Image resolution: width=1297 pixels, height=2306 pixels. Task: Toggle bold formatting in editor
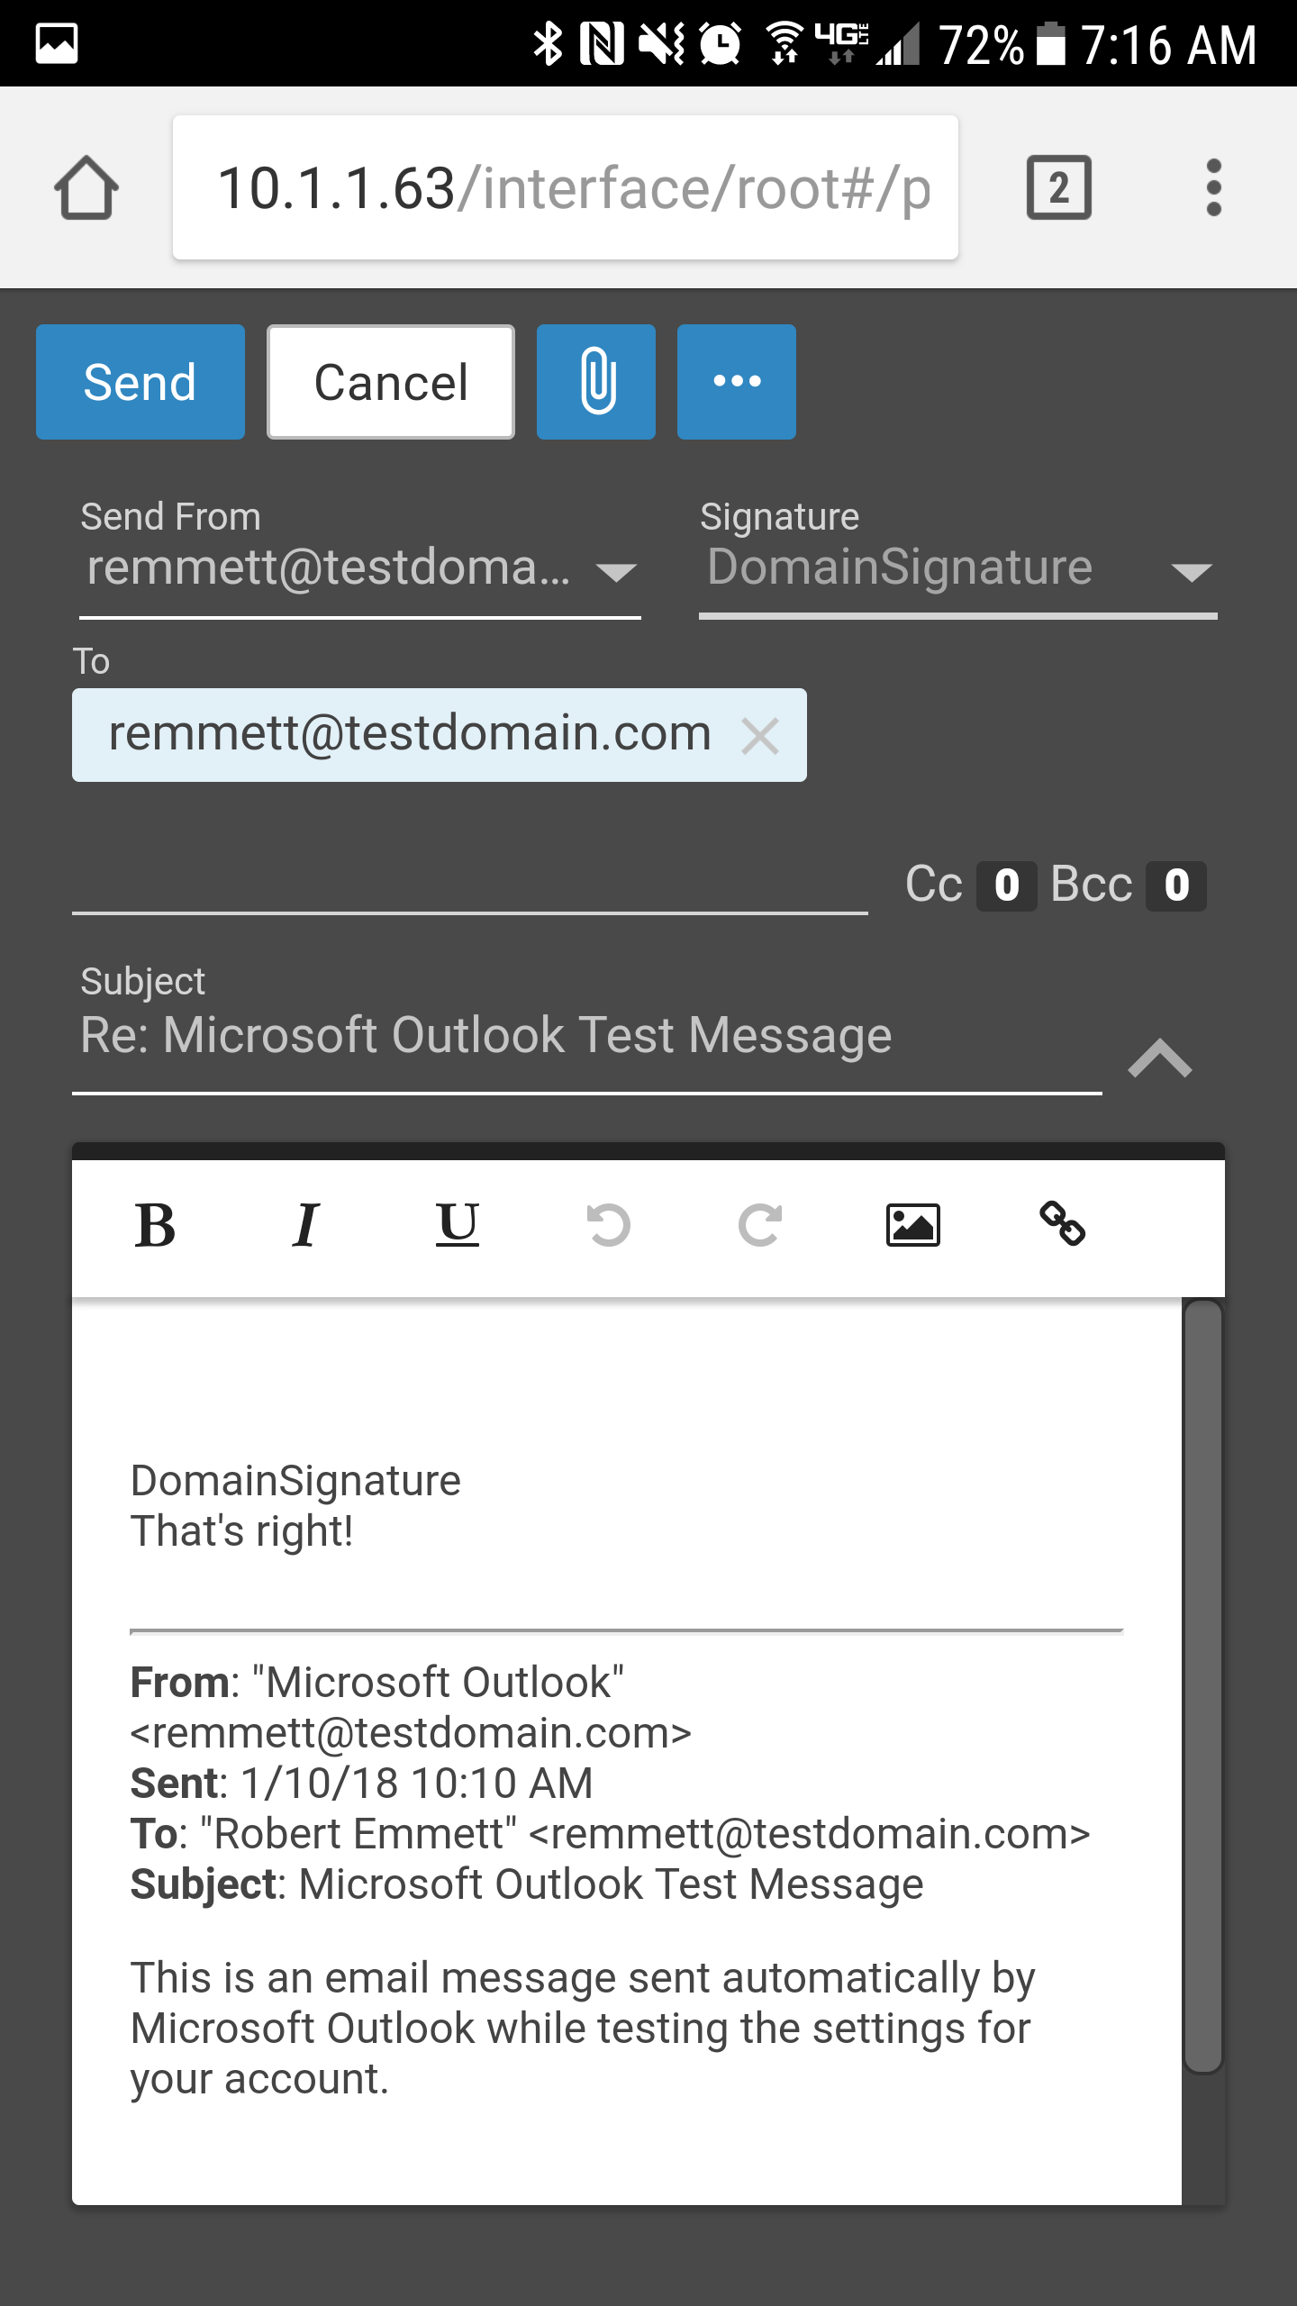155,1226
